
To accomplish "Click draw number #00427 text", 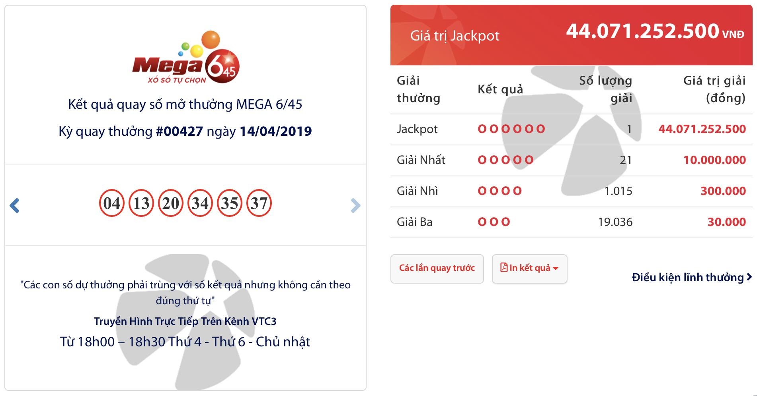I will click(179, 131).
